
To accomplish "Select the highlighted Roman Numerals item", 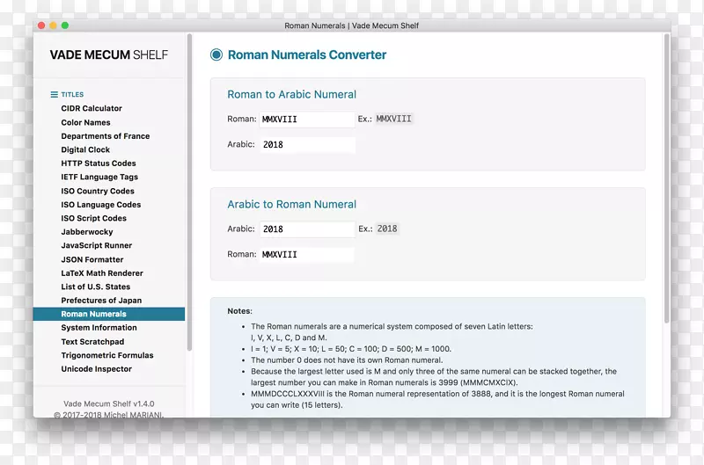I will click(93, 314).
